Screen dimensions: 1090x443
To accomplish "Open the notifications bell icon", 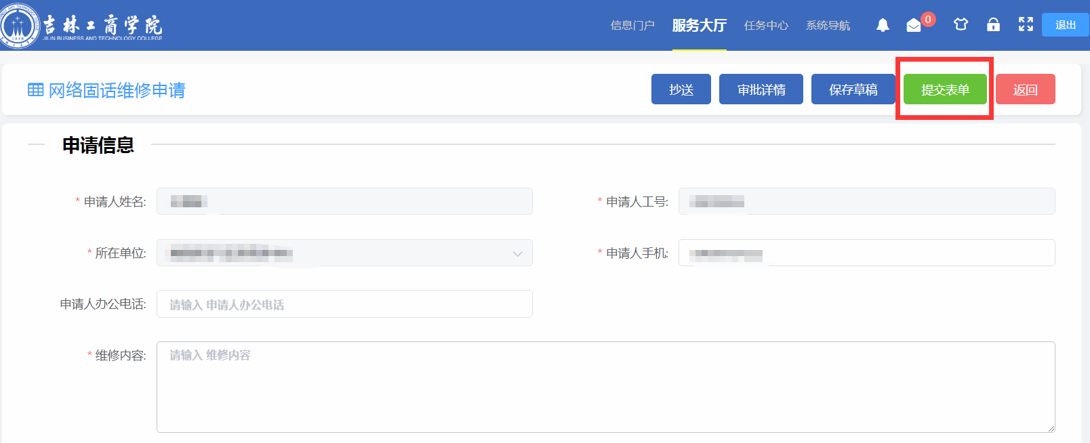I will [883, 25].
